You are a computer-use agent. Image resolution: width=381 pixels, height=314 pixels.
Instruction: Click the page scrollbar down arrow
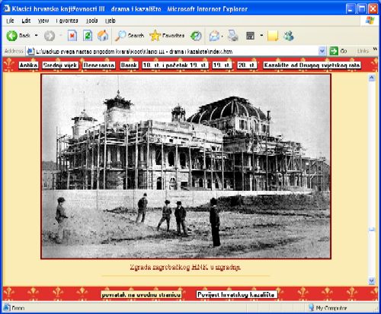coord(372,281)
